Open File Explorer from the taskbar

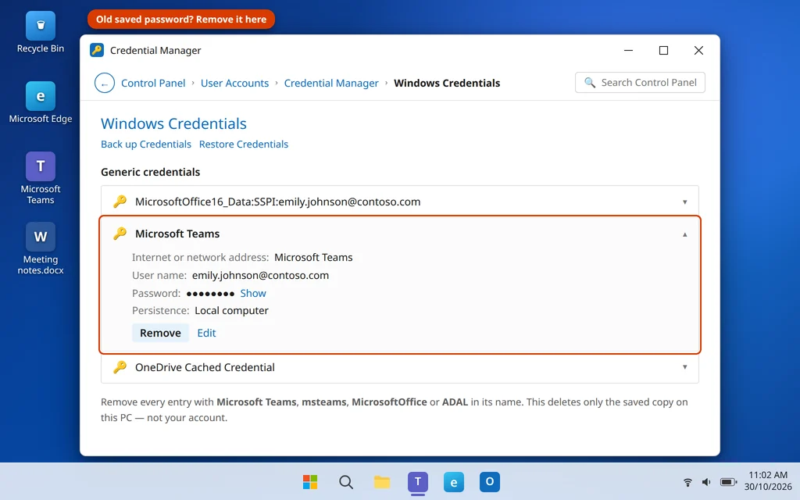coord(381,481)
